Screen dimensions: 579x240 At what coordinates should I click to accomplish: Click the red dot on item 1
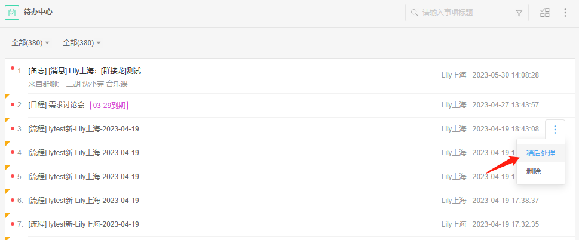coord(13,68)
